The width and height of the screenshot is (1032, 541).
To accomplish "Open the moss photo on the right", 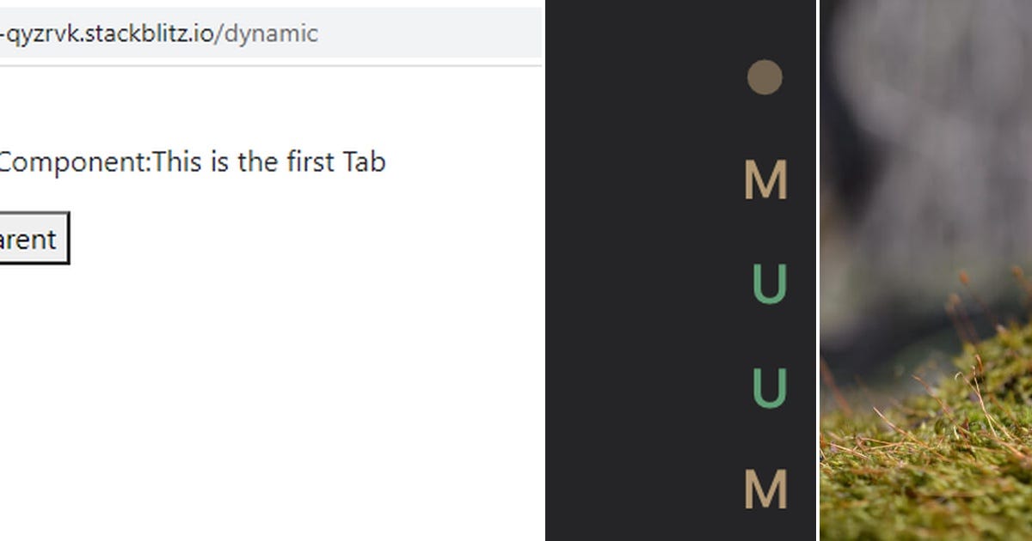I will tap(924, 270).
